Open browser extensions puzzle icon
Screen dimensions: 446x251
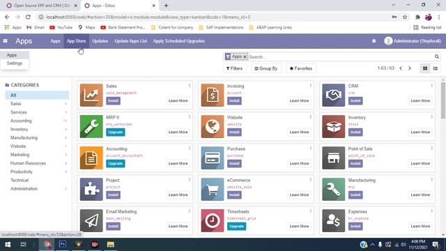[x=417, y=17]
